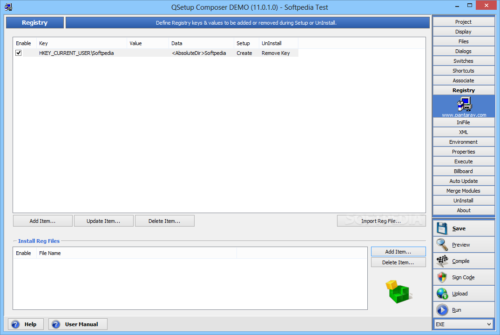Click the Compile checkered flag icon

coord(442,261)
